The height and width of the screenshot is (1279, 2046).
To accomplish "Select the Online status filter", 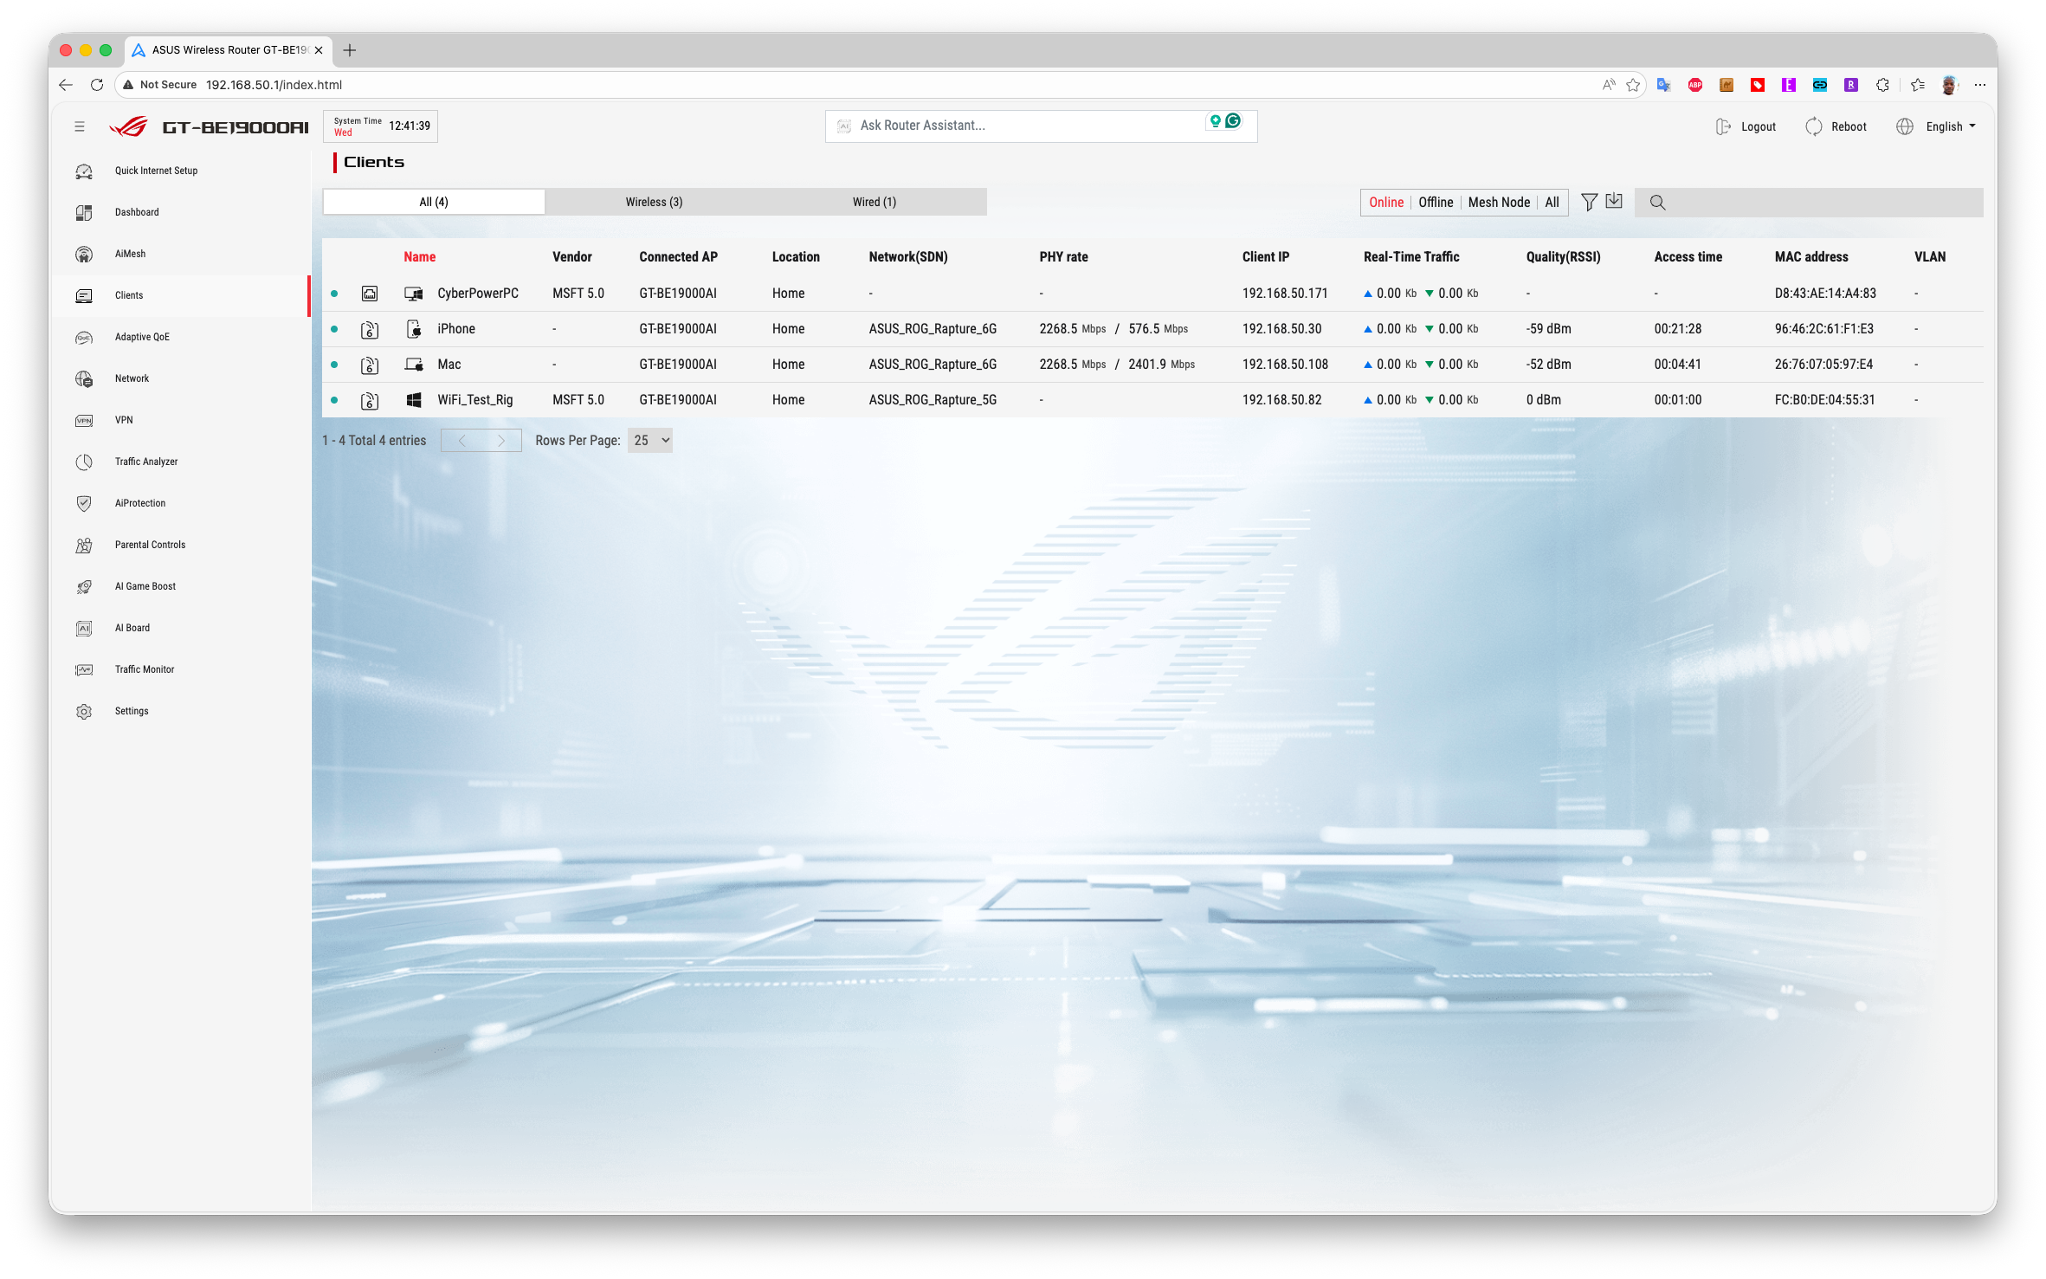I will (1385, 202).
